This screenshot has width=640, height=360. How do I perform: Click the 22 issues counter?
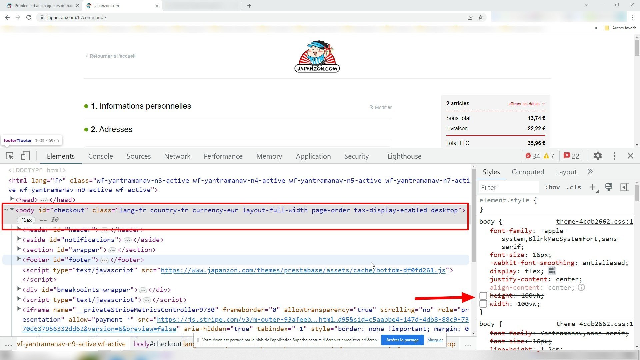tap(571, 156)
